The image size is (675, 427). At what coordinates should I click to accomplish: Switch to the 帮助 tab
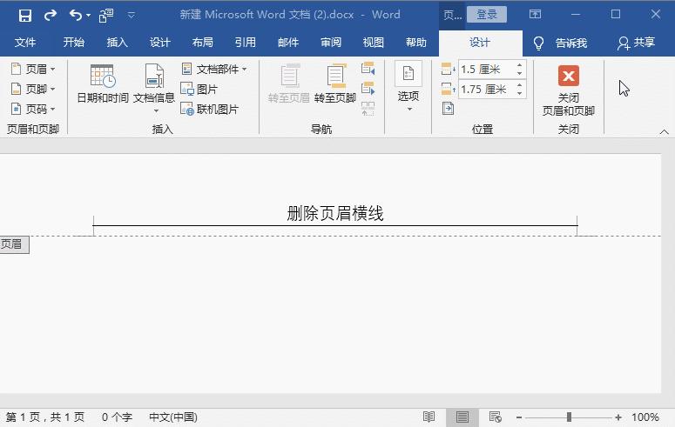coord(415,42)
